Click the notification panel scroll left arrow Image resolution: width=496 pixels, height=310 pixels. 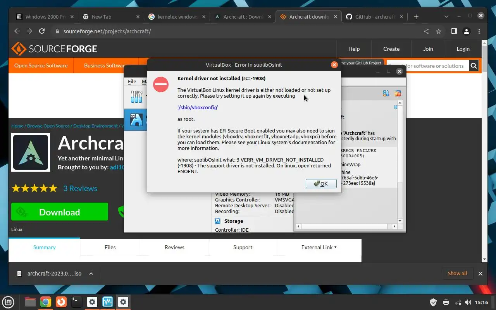[x=298, y=226]
